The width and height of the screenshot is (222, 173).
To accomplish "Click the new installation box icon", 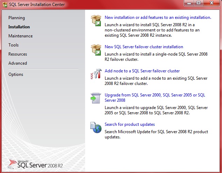I will (x=96, y=21).
